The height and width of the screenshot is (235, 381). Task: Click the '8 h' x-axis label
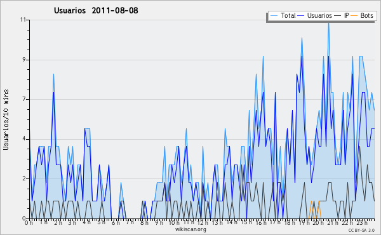tap(144, 223)
